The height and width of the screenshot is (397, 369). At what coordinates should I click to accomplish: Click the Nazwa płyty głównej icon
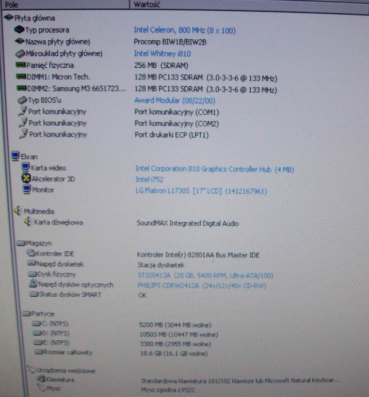coord(20,41)
